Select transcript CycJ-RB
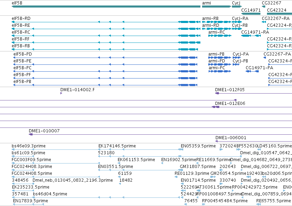The height and width of the screenshot is (206, 292). pos(240,25)
